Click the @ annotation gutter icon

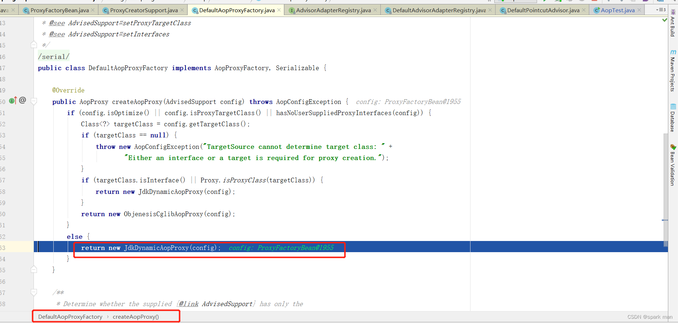[x=22, y=100]
